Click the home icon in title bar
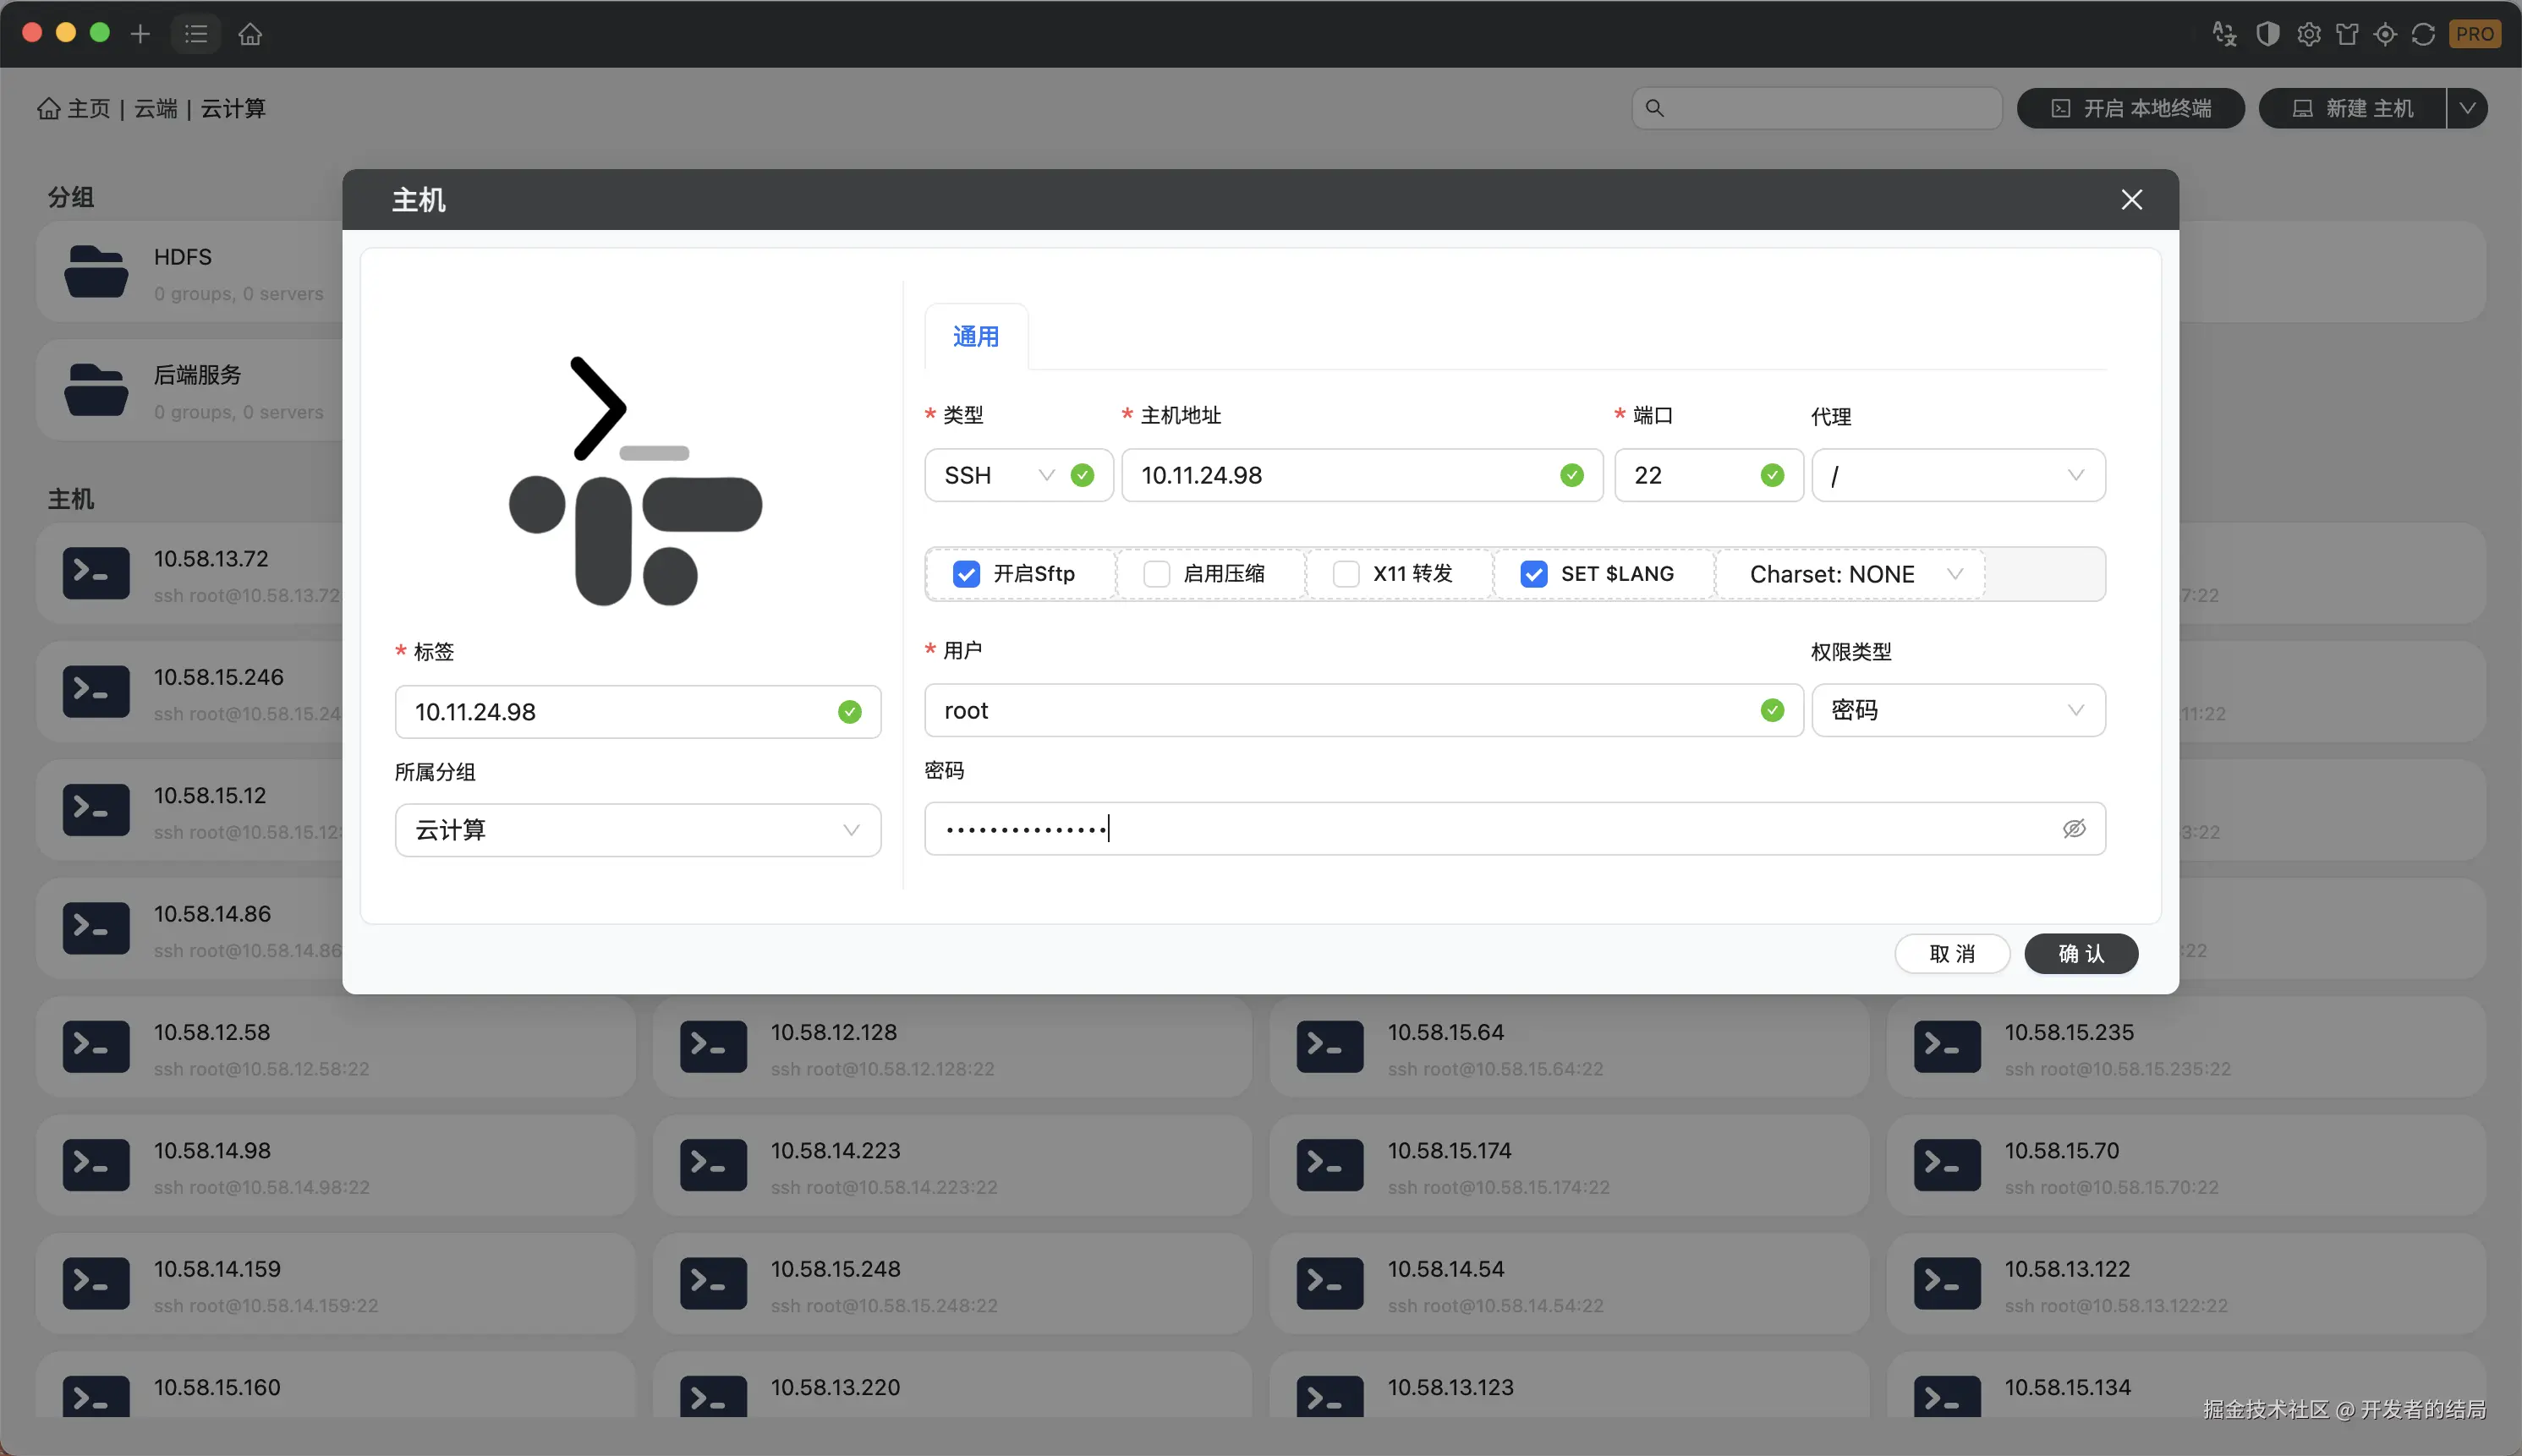This screenshot has width=2522, height=1456. tap(250, 34)
